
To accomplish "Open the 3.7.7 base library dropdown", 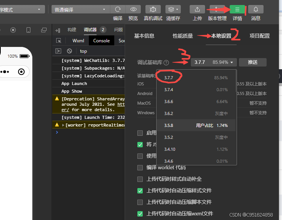I will [214, 62].
